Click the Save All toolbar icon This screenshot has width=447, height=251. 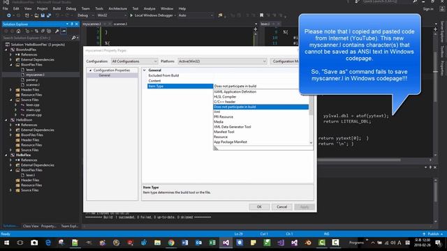pos(49,15)
